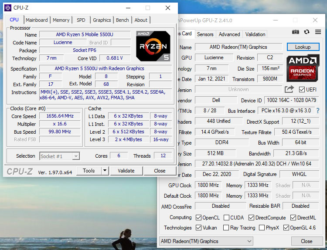Minimize the CPU-Z window
Viewport: 327px width, 250px height.
click(128, 8)
